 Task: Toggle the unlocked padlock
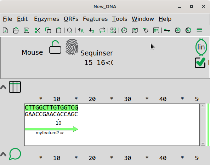tap(55, 47)
